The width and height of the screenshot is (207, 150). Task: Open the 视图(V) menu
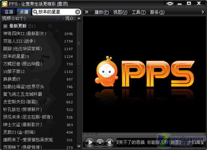[120, 12]
